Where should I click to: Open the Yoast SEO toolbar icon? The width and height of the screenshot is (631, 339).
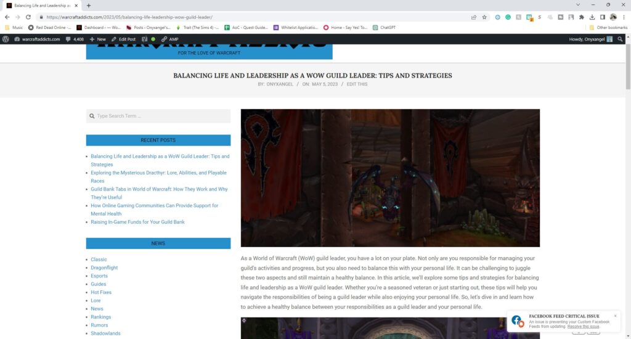point(144,39)
